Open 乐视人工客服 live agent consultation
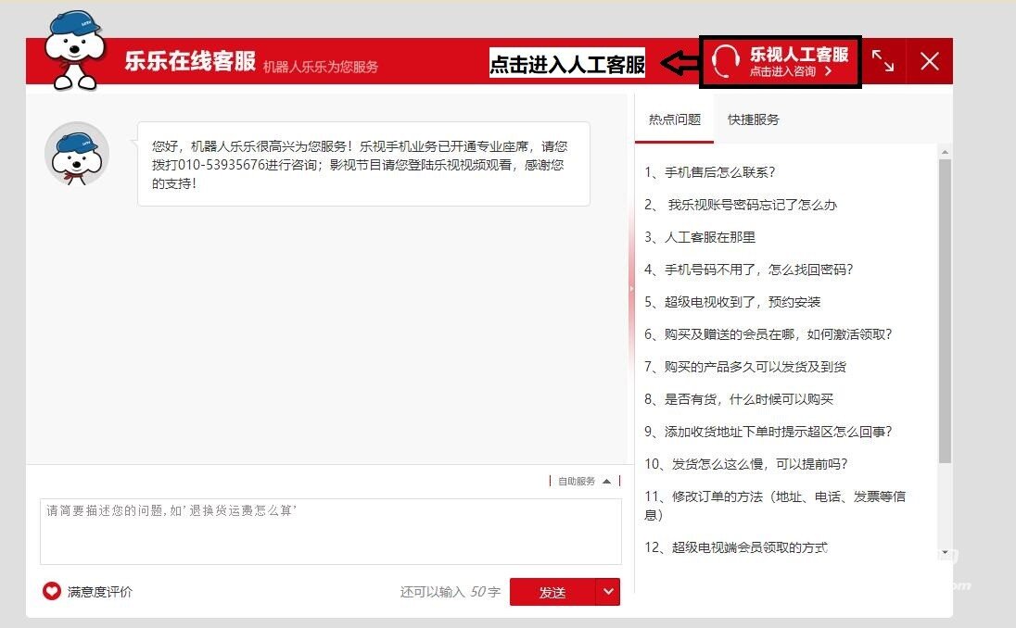Viewport: 1016px width, 628px height. pos(781,61)
